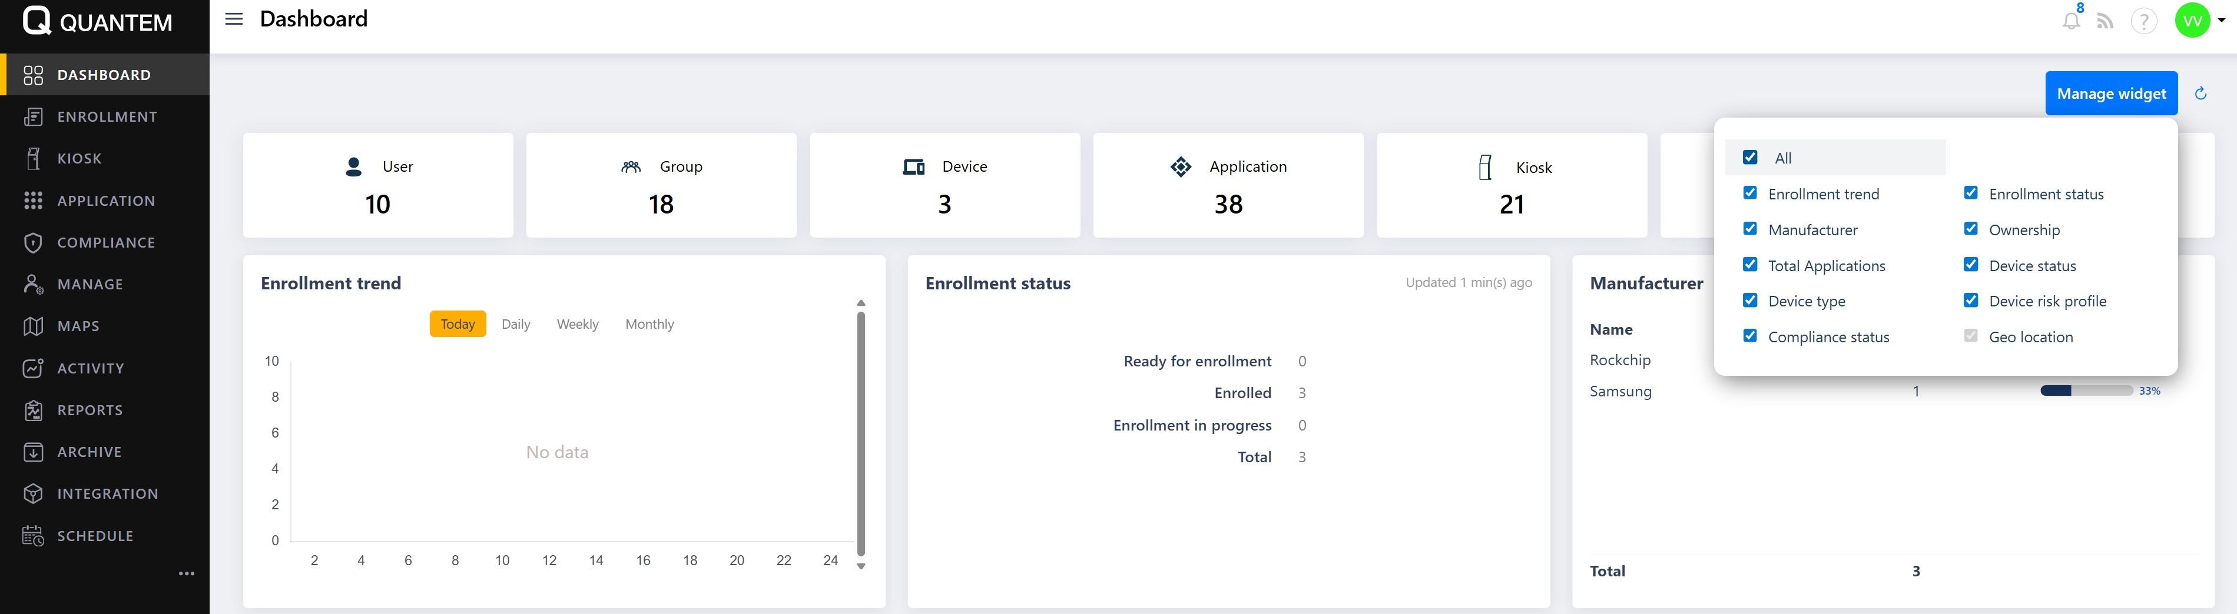Open the Application count card
This screenshot has height=614, width=2237.
click(x=1228, y=185)
